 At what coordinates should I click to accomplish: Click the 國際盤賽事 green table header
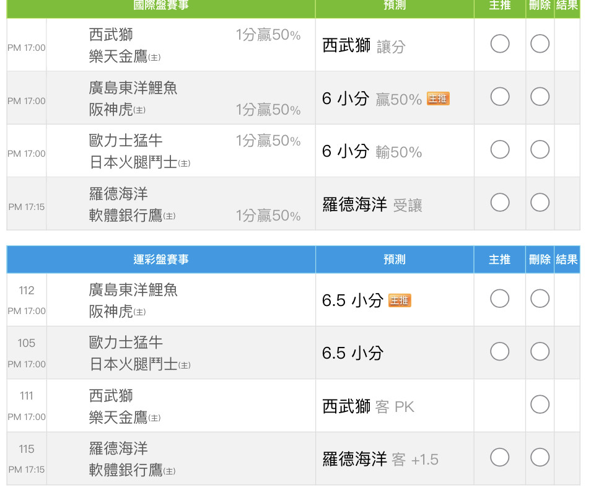tap(161, 6)
